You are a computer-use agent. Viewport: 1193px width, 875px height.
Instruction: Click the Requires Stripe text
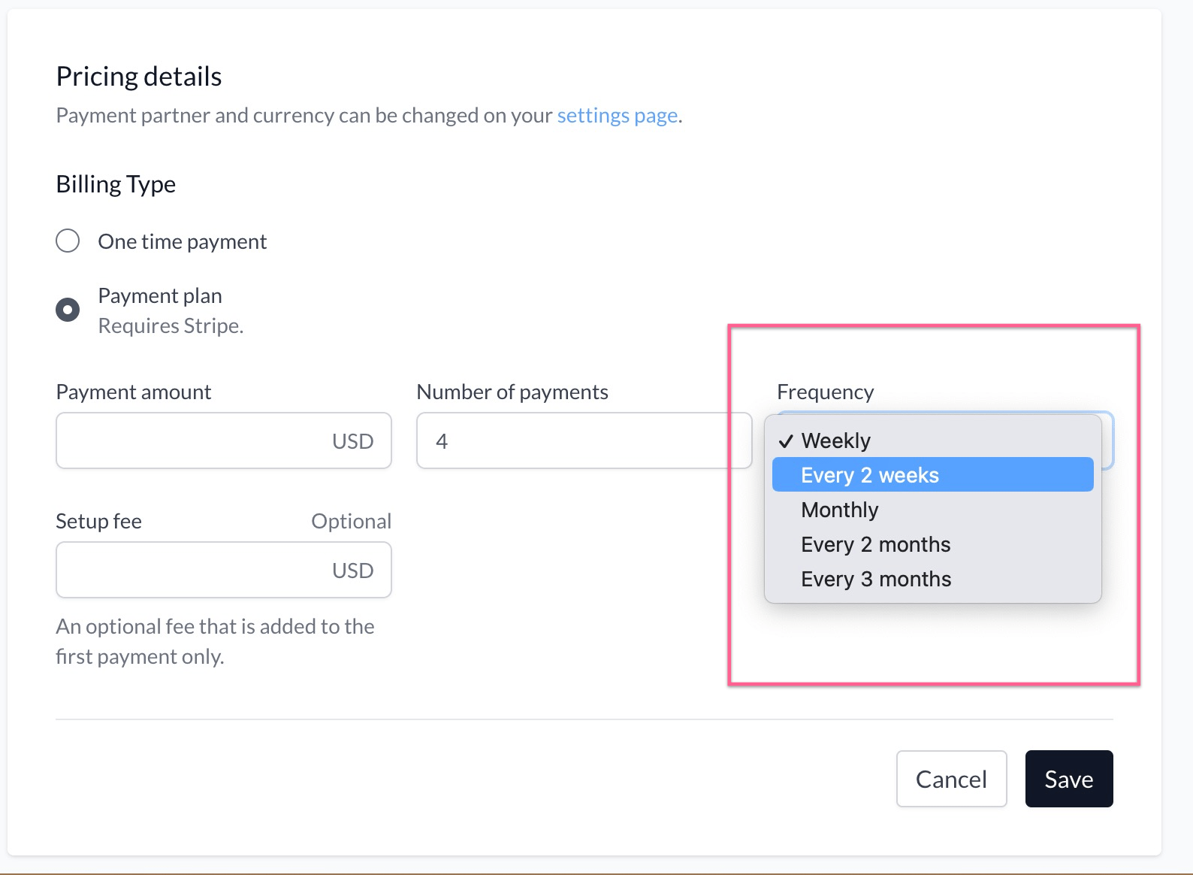coord(171,325)
